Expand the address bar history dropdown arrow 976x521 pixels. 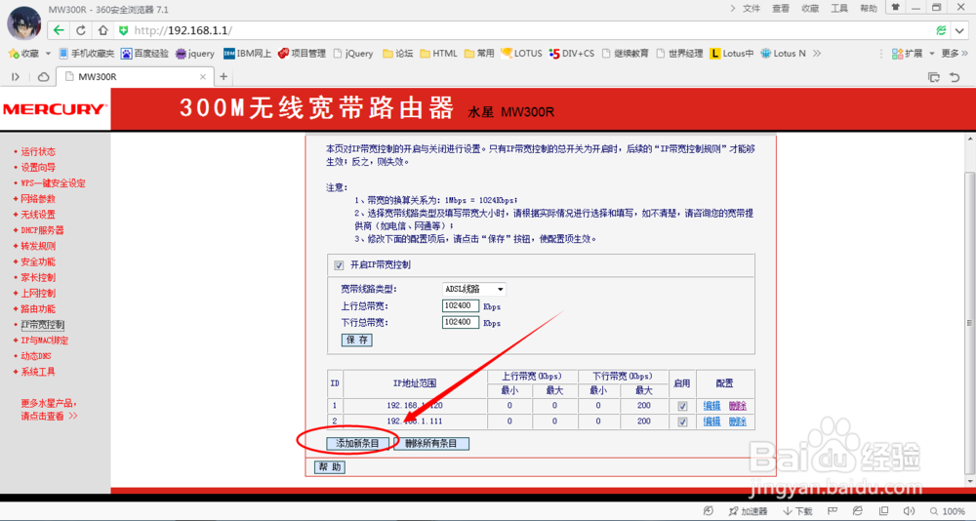(959, 30)
